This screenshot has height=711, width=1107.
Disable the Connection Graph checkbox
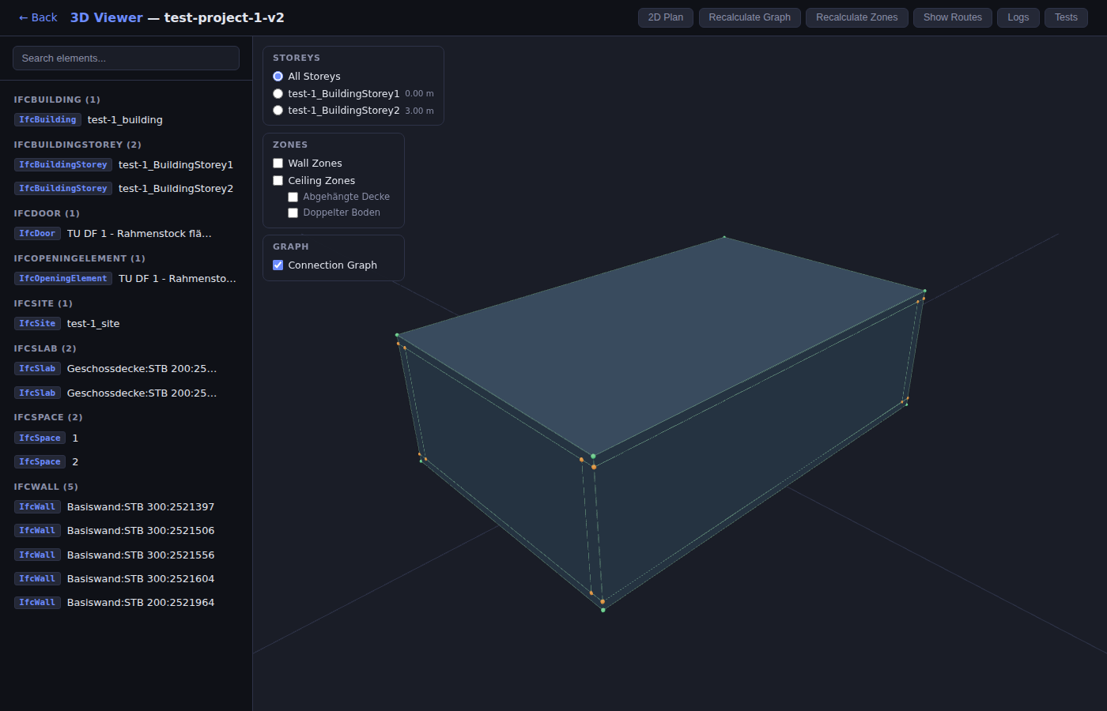pos(278,265)
